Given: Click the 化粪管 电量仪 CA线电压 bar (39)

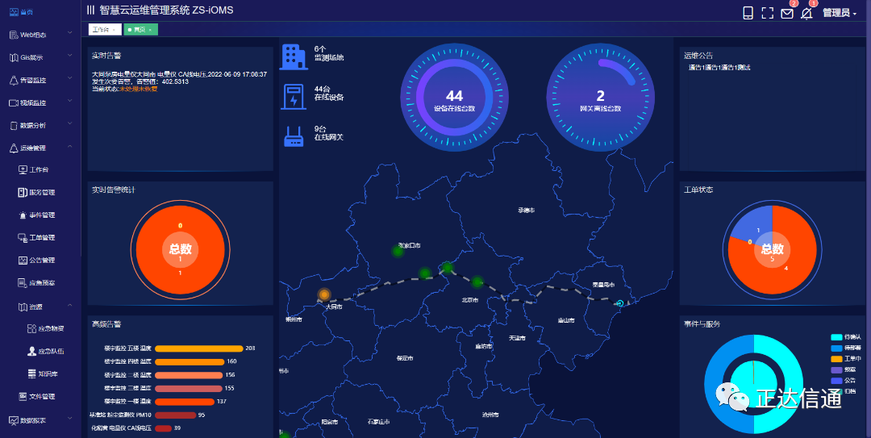Looking at the screenshot, I should (x=163, y=428).
